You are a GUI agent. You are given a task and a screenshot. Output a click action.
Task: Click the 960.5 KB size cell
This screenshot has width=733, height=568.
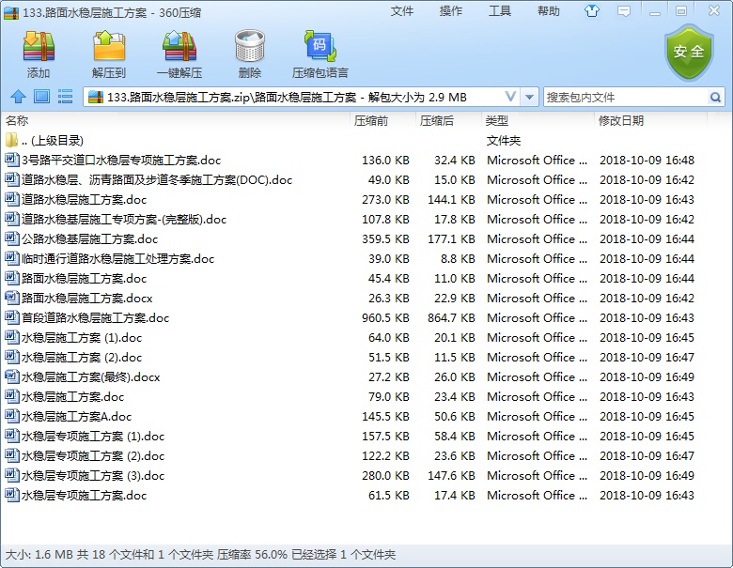(385, 317)
